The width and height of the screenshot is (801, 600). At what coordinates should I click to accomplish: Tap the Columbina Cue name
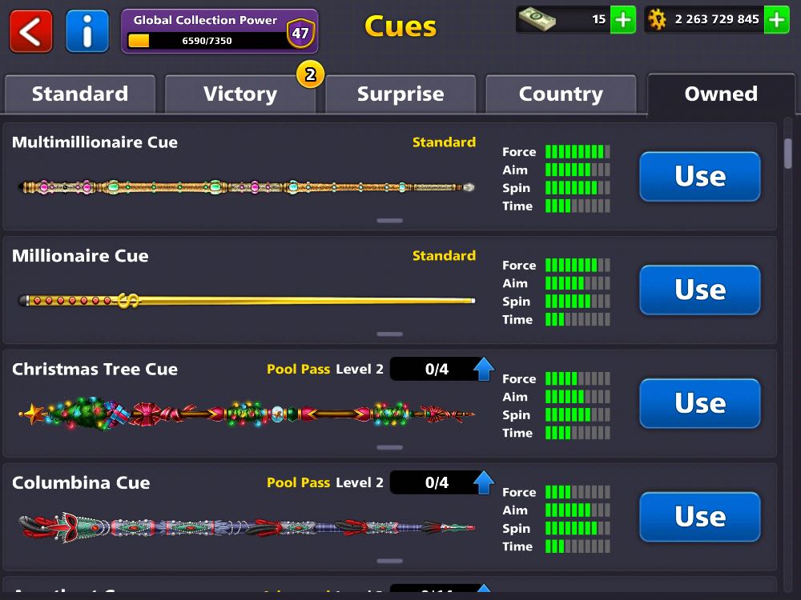[x=81, y=482]
